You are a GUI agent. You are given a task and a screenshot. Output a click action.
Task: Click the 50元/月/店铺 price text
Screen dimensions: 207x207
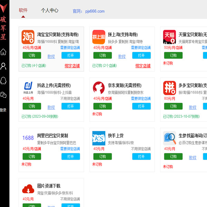point(173,48)
